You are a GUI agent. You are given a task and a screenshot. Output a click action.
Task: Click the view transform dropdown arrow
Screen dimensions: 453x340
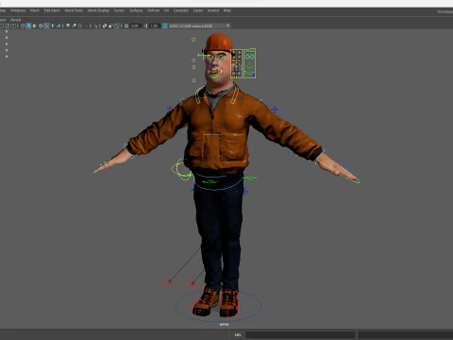[x=227, y=25]
